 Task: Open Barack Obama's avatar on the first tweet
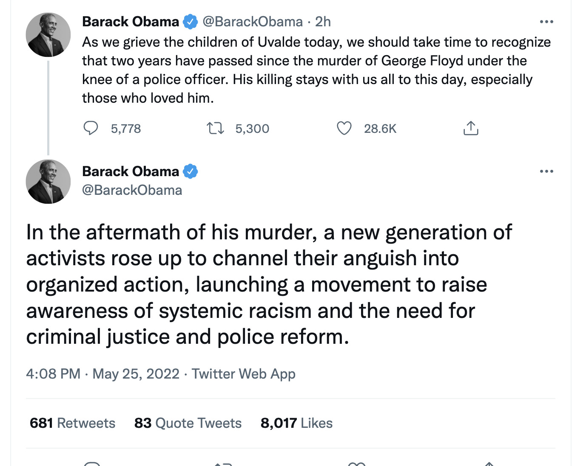(48, 35)
